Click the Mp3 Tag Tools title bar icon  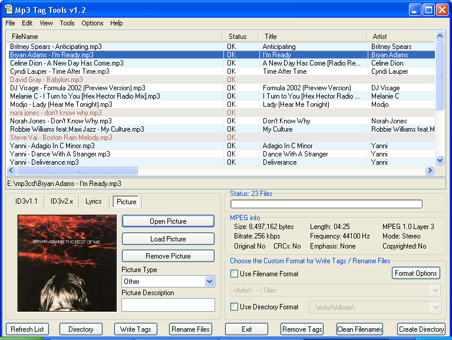click(9, 9)
